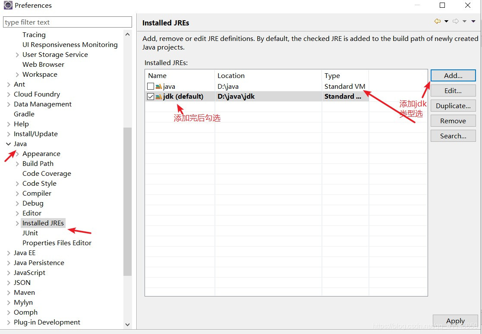Screen dimensions: 482x334
Task: Expand the Cloud Foundry tree node
Action: (9, 94)
